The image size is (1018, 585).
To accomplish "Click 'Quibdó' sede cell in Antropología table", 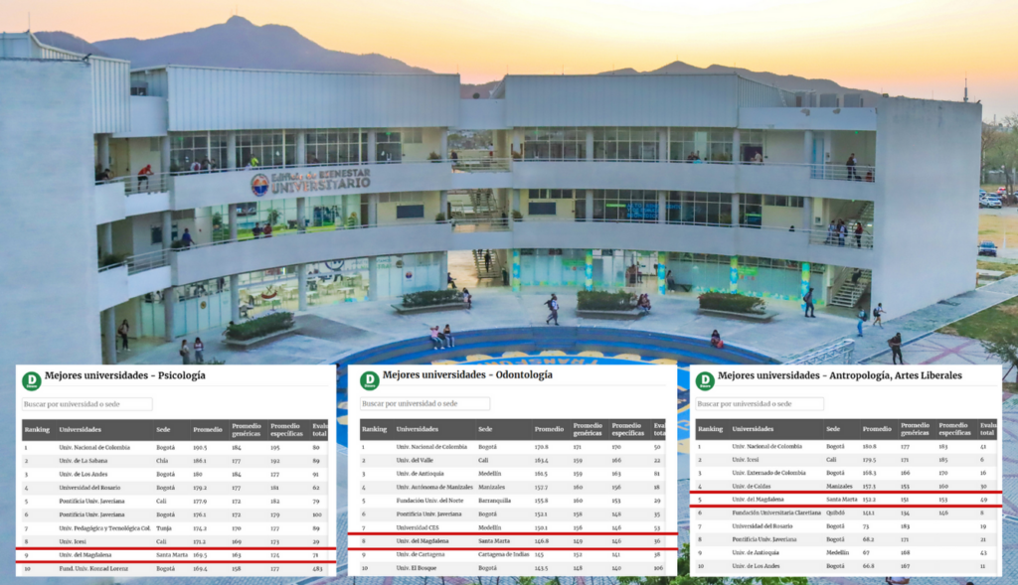I will click(x=835, y=513).
